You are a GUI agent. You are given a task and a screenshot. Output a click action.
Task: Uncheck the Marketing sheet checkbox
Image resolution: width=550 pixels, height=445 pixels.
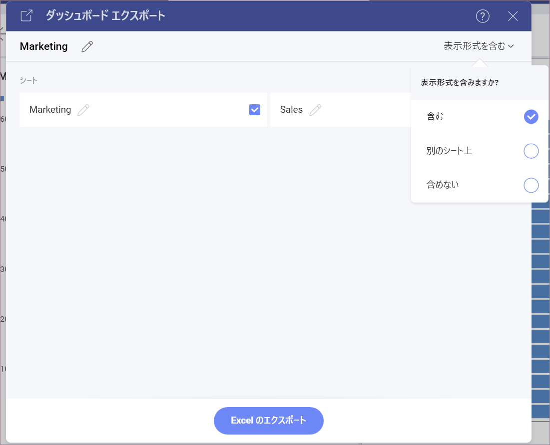(255, 110)
